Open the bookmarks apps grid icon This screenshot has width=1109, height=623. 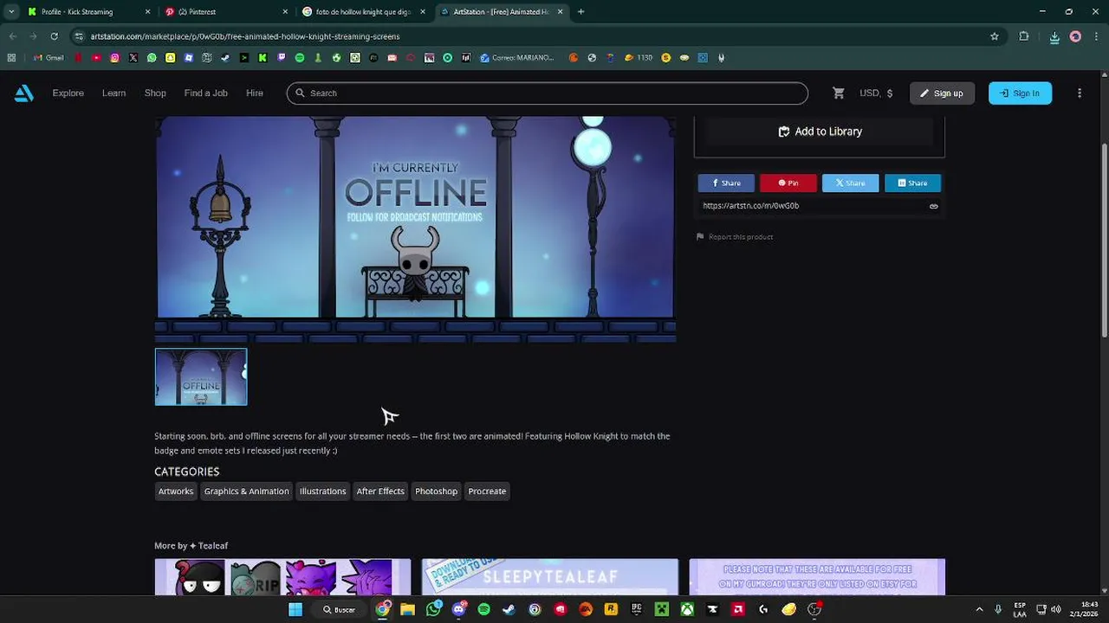11,58
